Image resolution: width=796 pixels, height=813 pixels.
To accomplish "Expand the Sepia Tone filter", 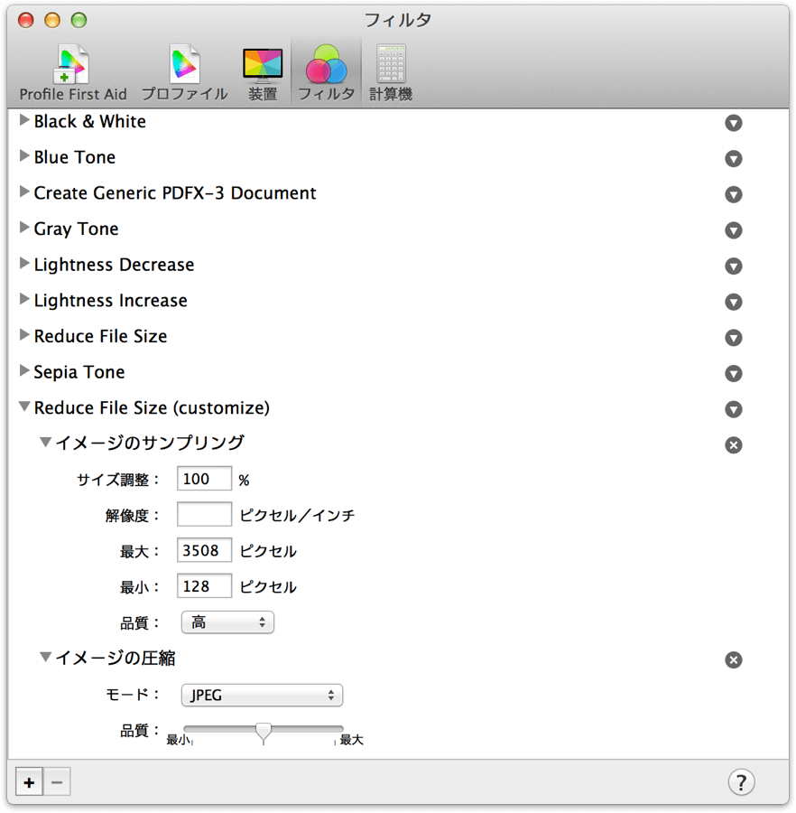I will point(23,370).
